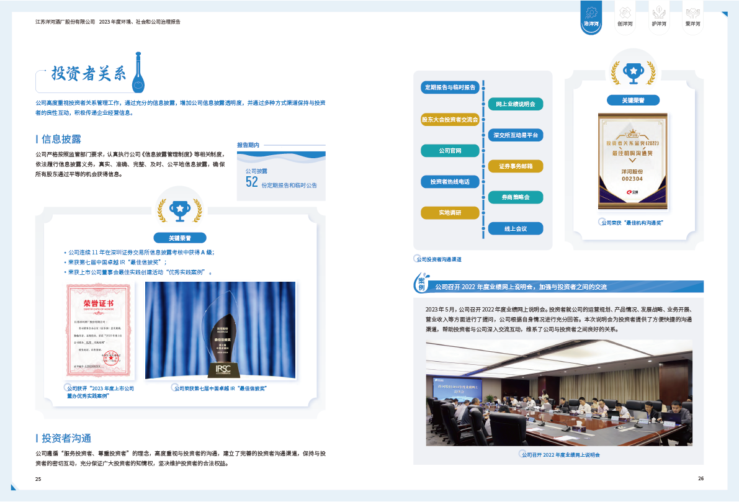
Task: Select the 网上业绩说明会 channel pill
Action: 515,104
